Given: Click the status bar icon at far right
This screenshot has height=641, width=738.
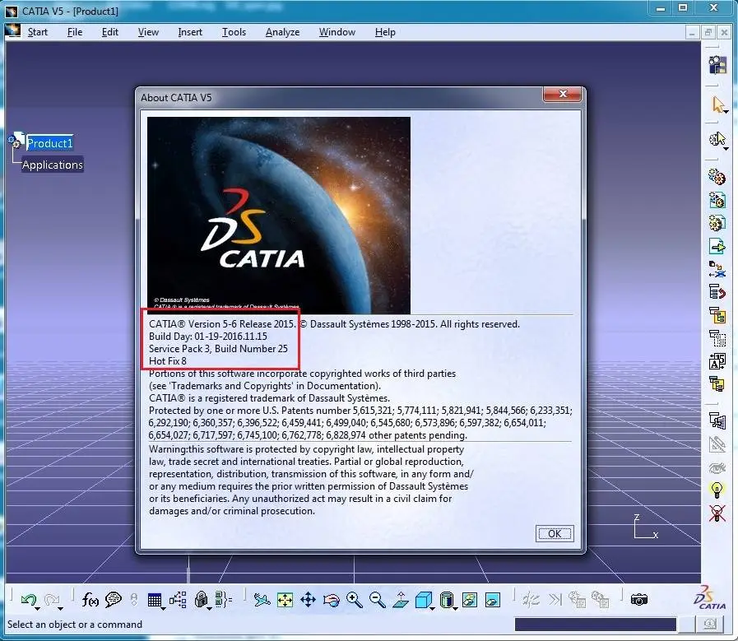Looking at the screenshot, I should tap(710, 624).
